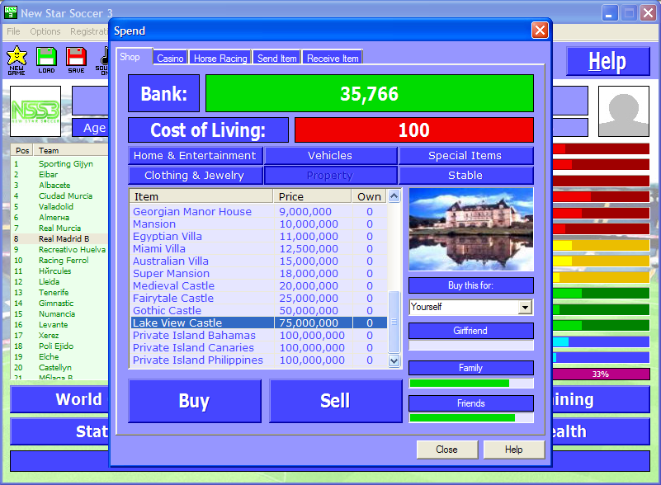Open the 'Buy this for' dropdown
Screen dimensions: 661x485
tap(525, 307)
